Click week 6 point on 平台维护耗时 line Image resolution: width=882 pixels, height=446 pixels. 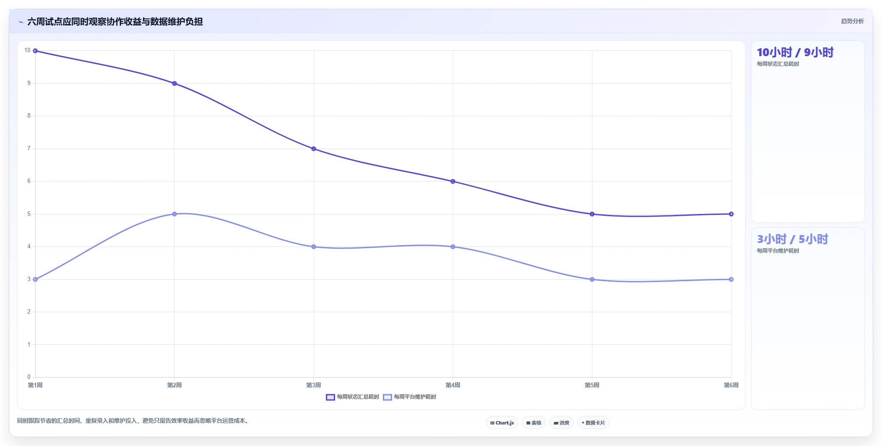(x=731, y=279)
